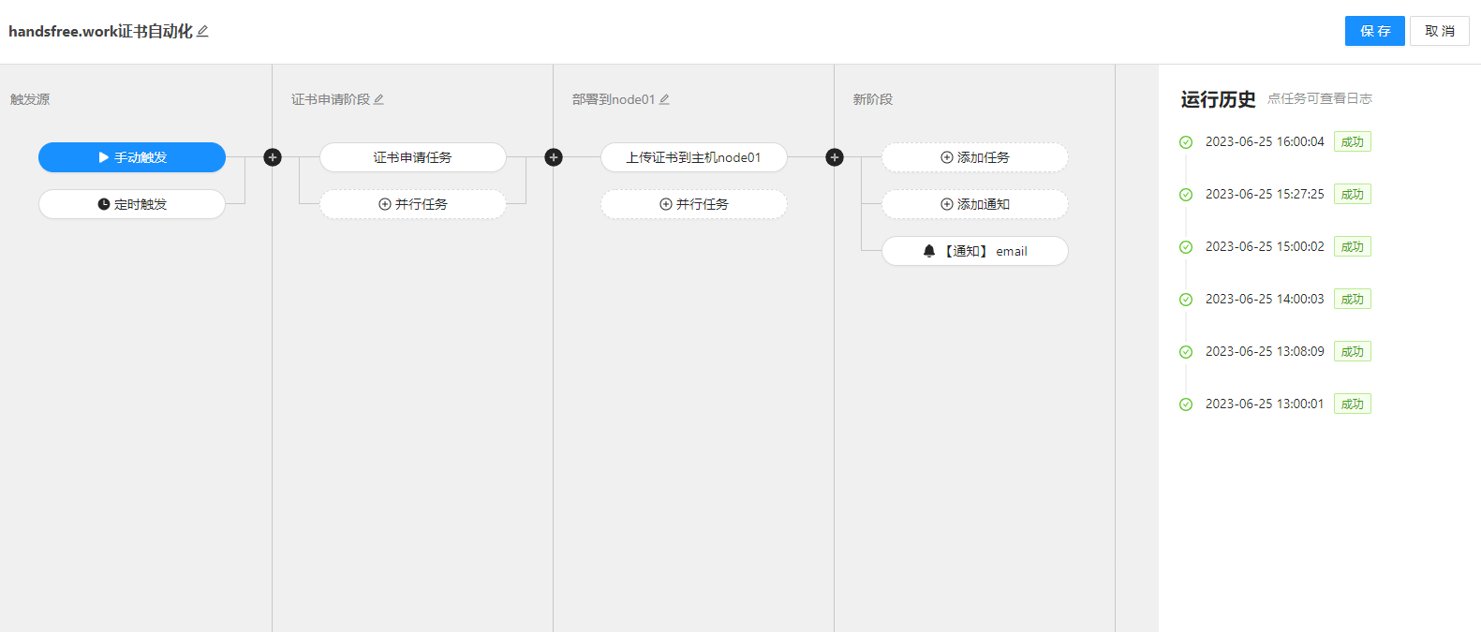This screenshot has height=632, width=1481.
Task: Click 添加任务 in 新阶段
Action: click(975, 157)
